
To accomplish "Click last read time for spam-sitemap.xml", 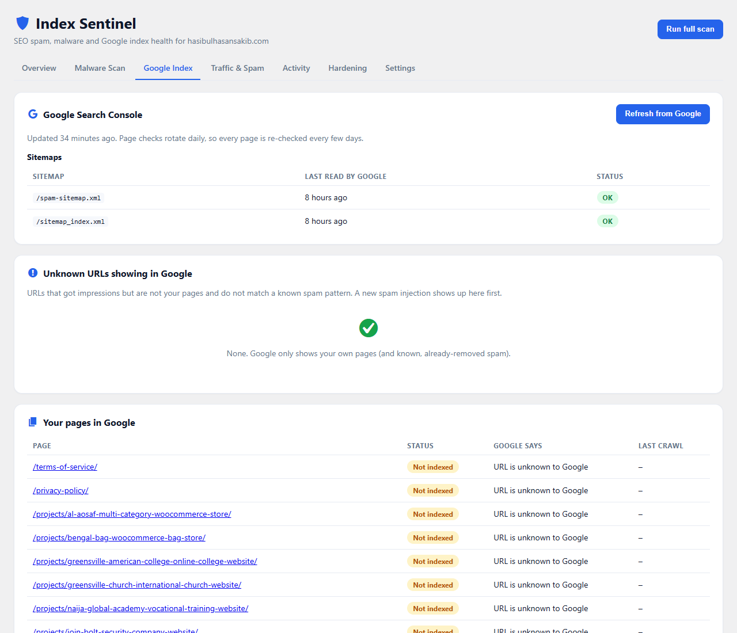I will [x=326, y=197].
